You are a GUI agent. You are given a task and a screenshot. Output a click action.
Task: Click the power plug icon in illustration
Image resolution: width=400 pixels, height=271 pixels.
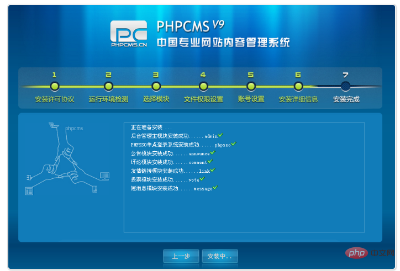[29, 177]
